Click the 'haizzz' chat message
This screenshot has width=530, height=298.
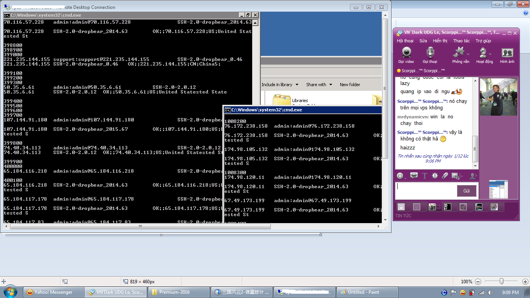pyautogui.click(x=408, y=148)
